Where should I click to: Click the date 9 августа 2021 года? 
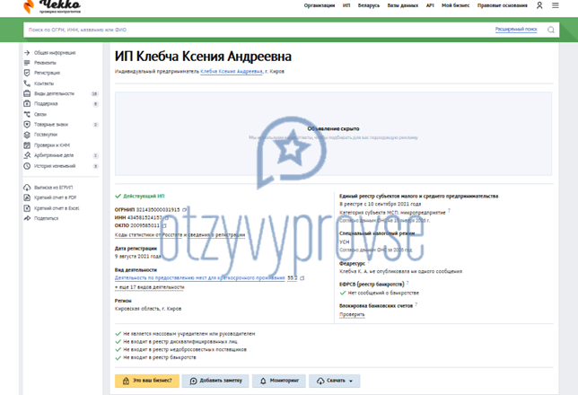tap(138, 257)
